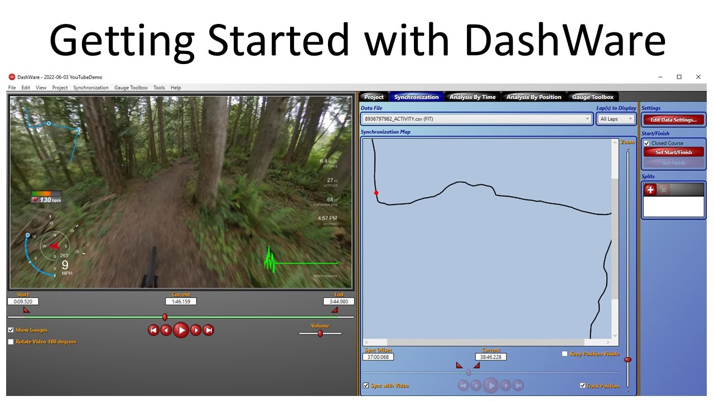Screen dimensions: 714x401
Task: Select the Synchronization tab
Action: [416, 97]
